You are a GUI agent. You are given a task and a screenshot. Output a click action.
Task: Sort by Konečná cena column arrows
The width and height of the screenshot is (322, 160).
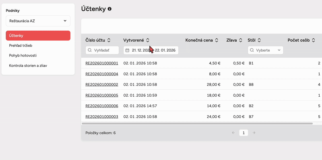click(217, 40)
